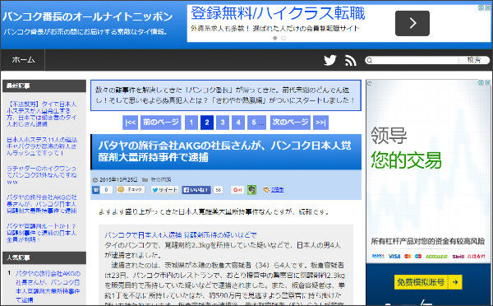The image size is (493, 306).
Task: Select current page 2
Action: [x=207, y=123]
